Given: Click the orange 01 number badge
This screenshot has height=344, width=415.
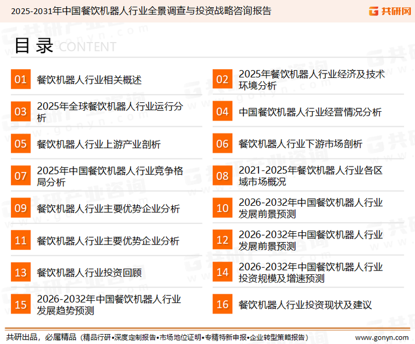Looking at the screenshot, I should [x=20, y=80].
